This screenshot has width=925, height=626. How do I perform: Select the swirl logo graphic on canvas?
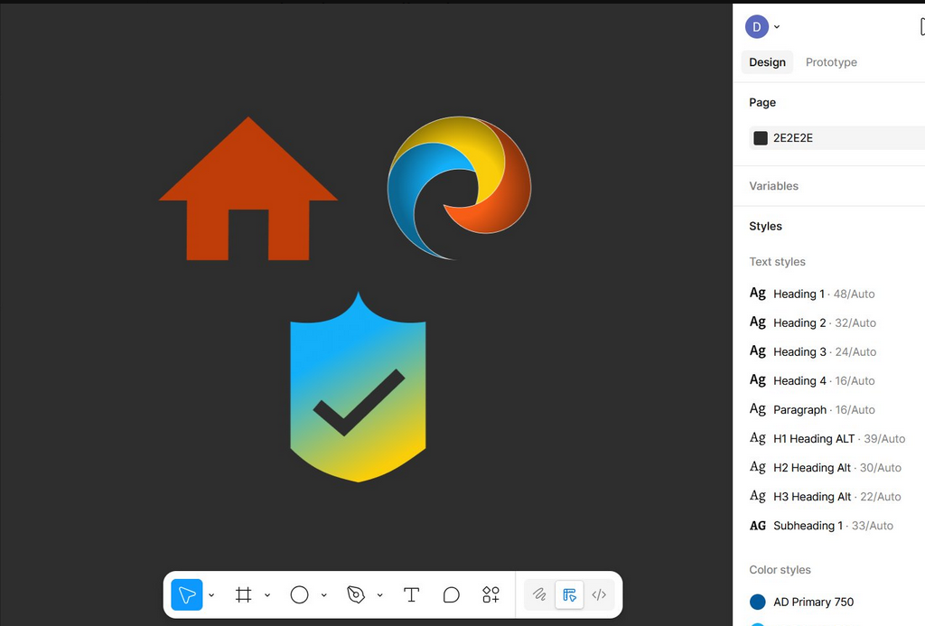(x=459, y=188)
